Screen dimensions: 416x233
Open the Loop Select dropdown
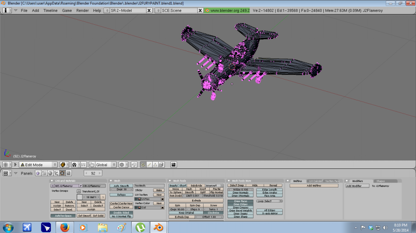point(270,201)
